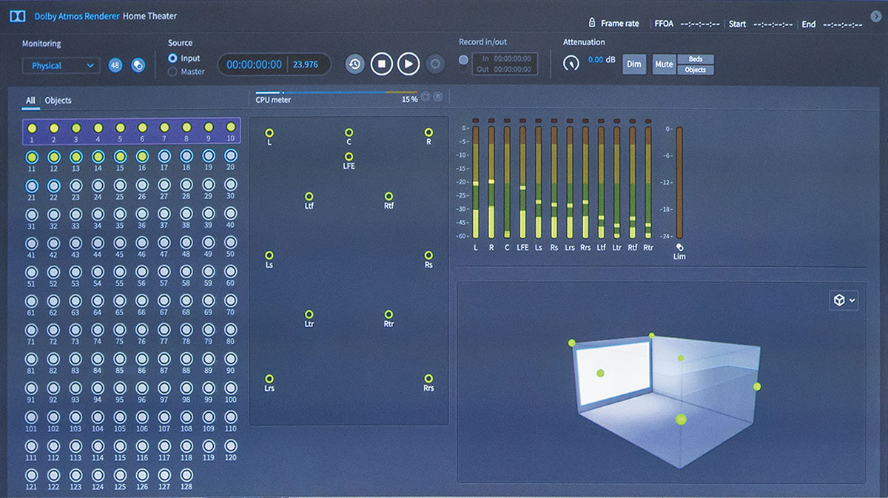Click the 23.976 frame rate value

coord(306,64)
